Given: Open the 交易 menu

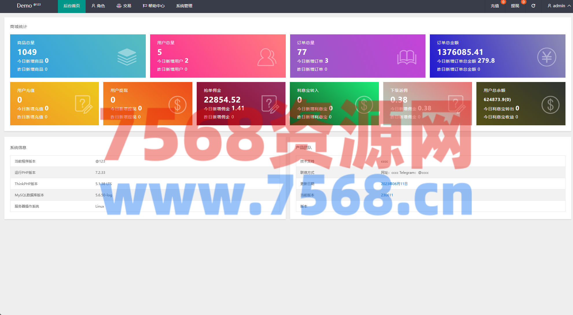Looking at the screenshot, I should pos(124,6).
